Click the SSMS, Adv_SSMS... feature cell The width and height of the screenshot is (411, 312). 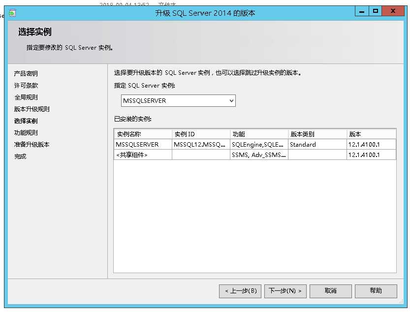259,155
